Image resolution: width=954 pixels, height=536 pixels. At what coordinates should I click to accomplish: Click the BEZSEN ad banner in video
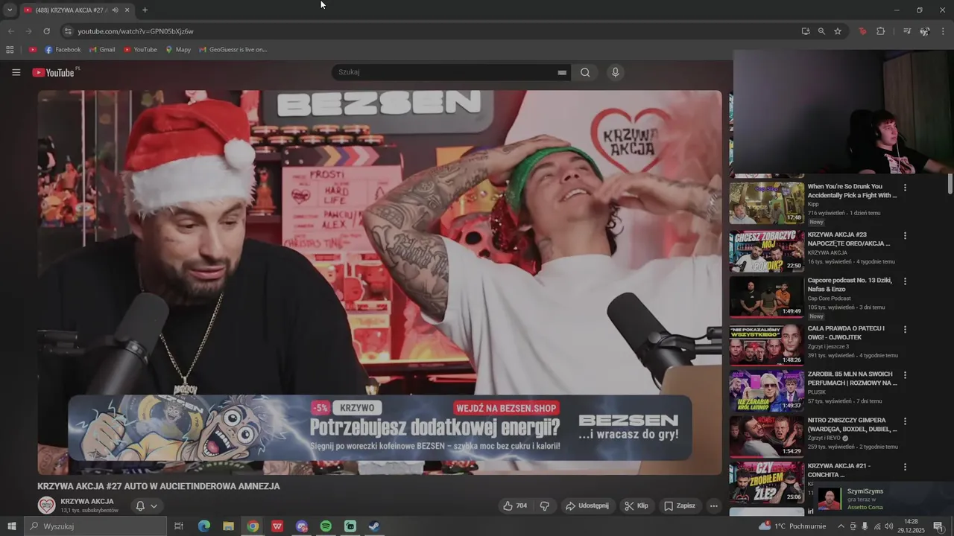pyautogui.click(x=380, y=428)
